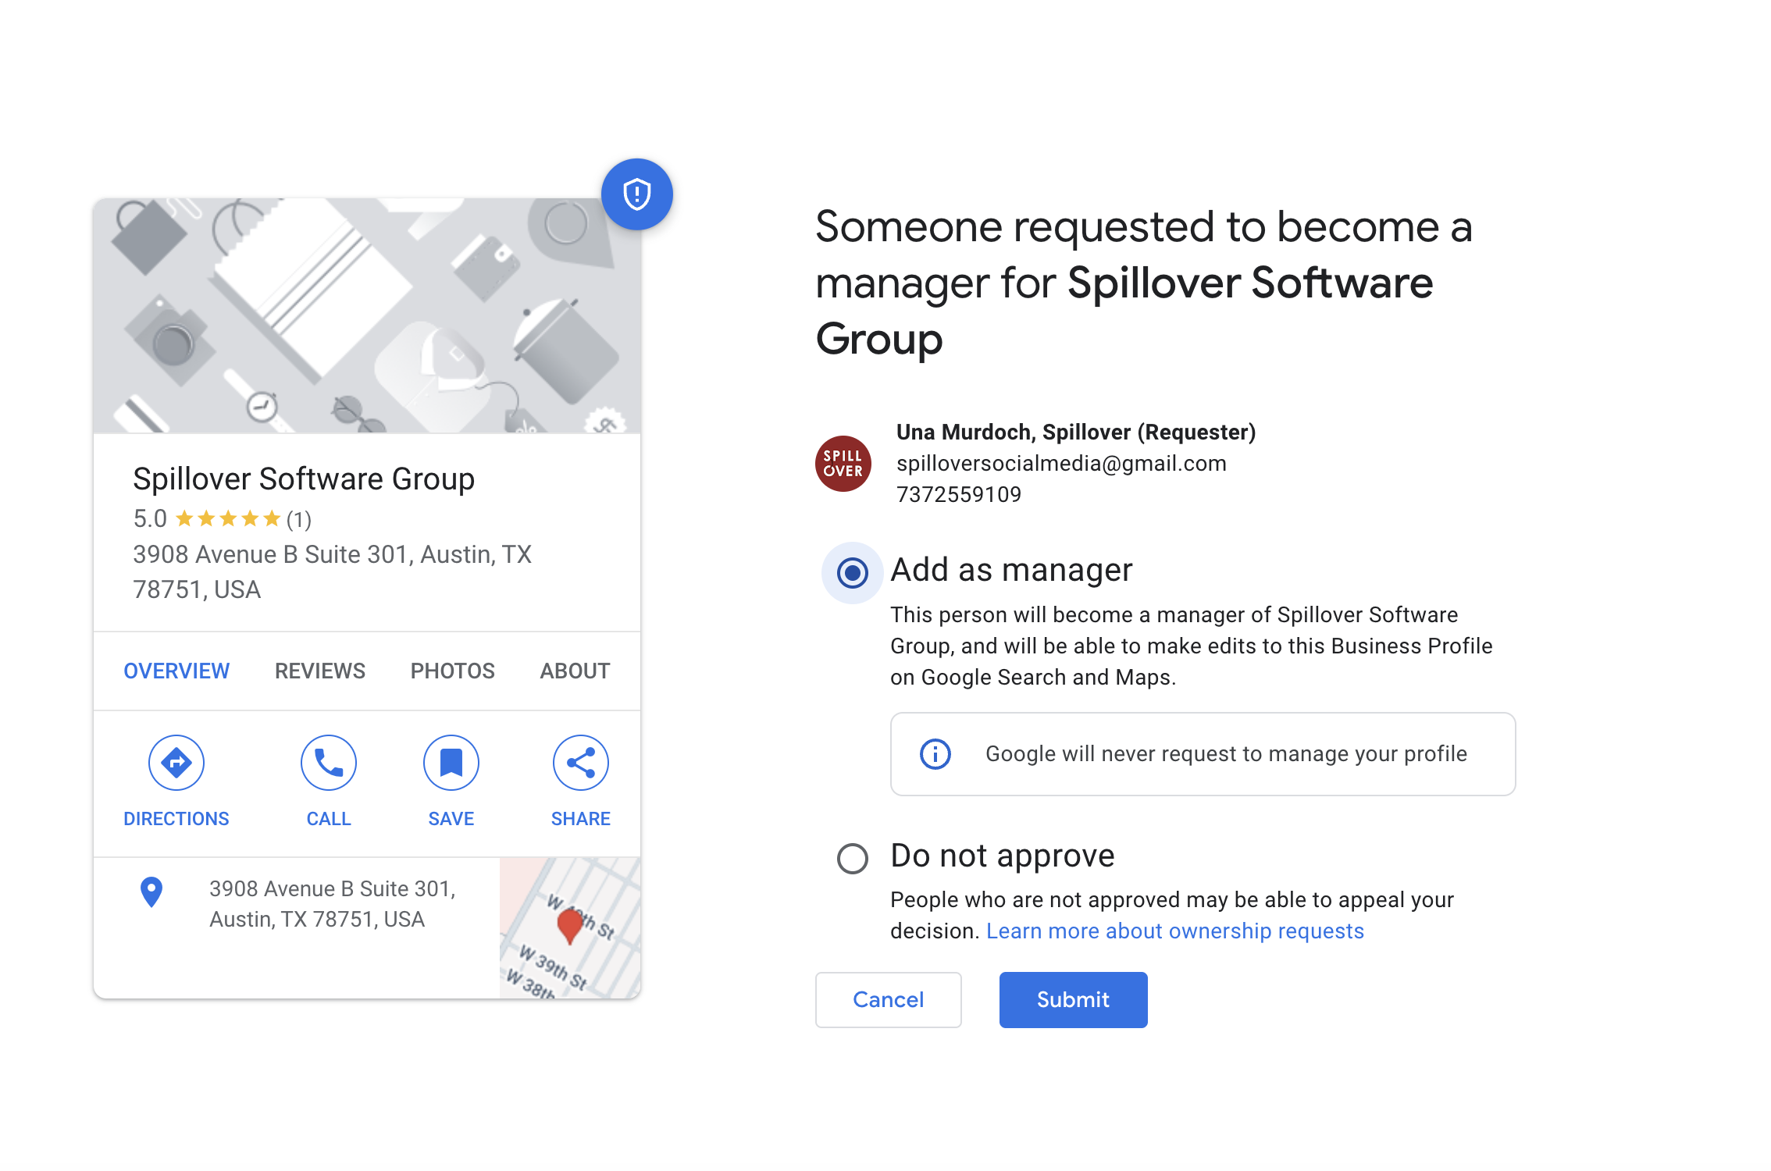The width and height of the screenshot is (1771, 1171).
Task: Click the business cover image
Action: [367, 315]
